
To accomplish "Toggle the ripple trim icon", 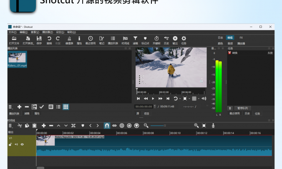I will (122, 126).
